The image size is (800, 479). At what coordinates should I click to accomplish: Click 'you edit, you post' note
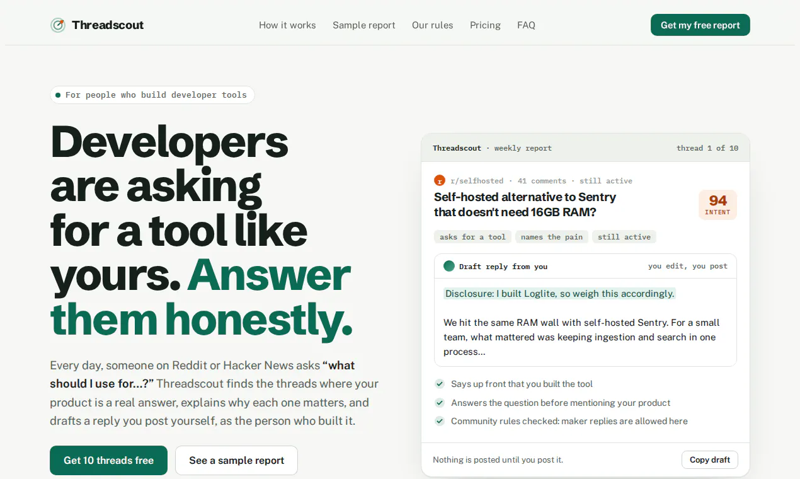point(688,267)
